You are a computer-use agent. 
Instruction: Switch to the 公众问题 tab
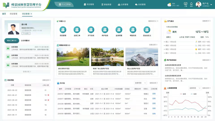coord(25,41)
